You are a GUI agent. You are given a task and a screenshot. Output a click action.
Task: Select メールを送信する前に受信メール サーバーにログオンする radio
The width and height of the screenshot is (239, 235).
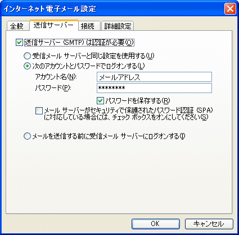tap(27, 136)
